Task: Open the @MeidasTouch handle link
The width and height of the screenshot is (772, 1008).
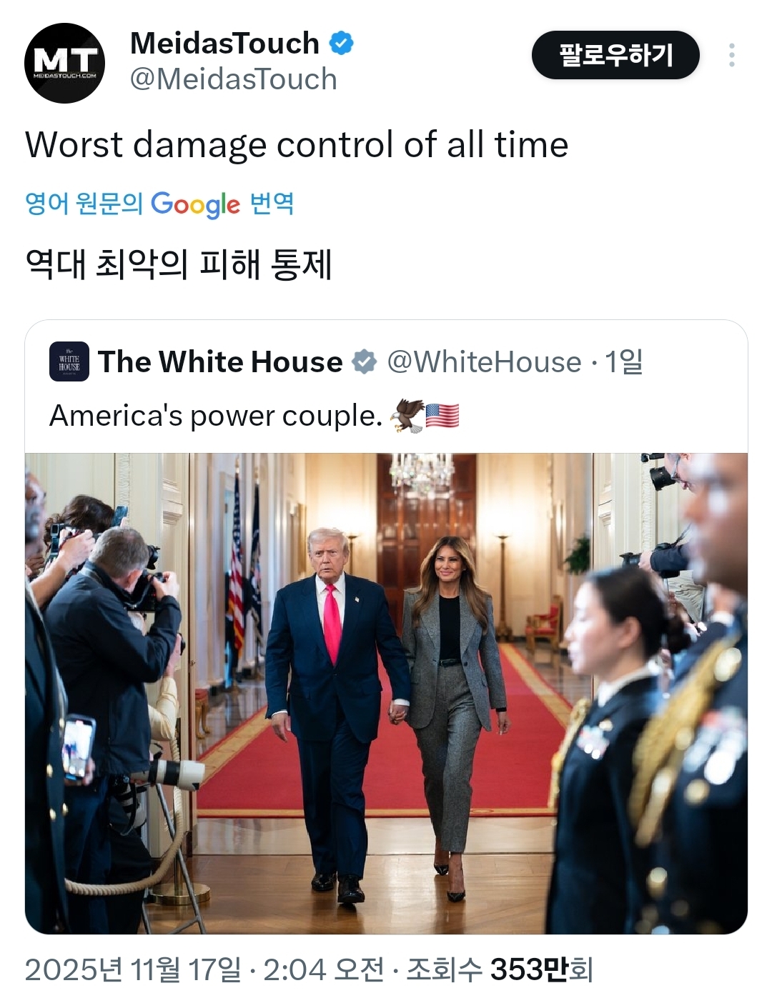Action: tap(233, 79)
